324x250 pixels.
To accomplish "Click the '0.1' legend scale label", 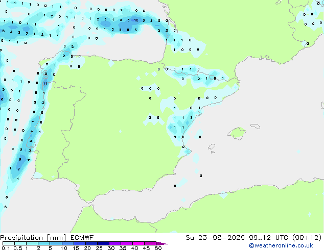I will 6,248.
